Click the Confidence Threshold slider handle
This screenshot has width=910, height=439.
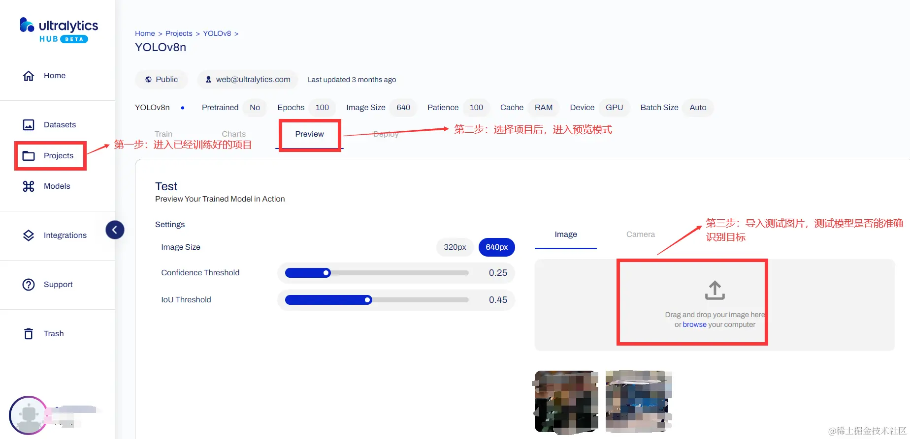coord(326,273)
